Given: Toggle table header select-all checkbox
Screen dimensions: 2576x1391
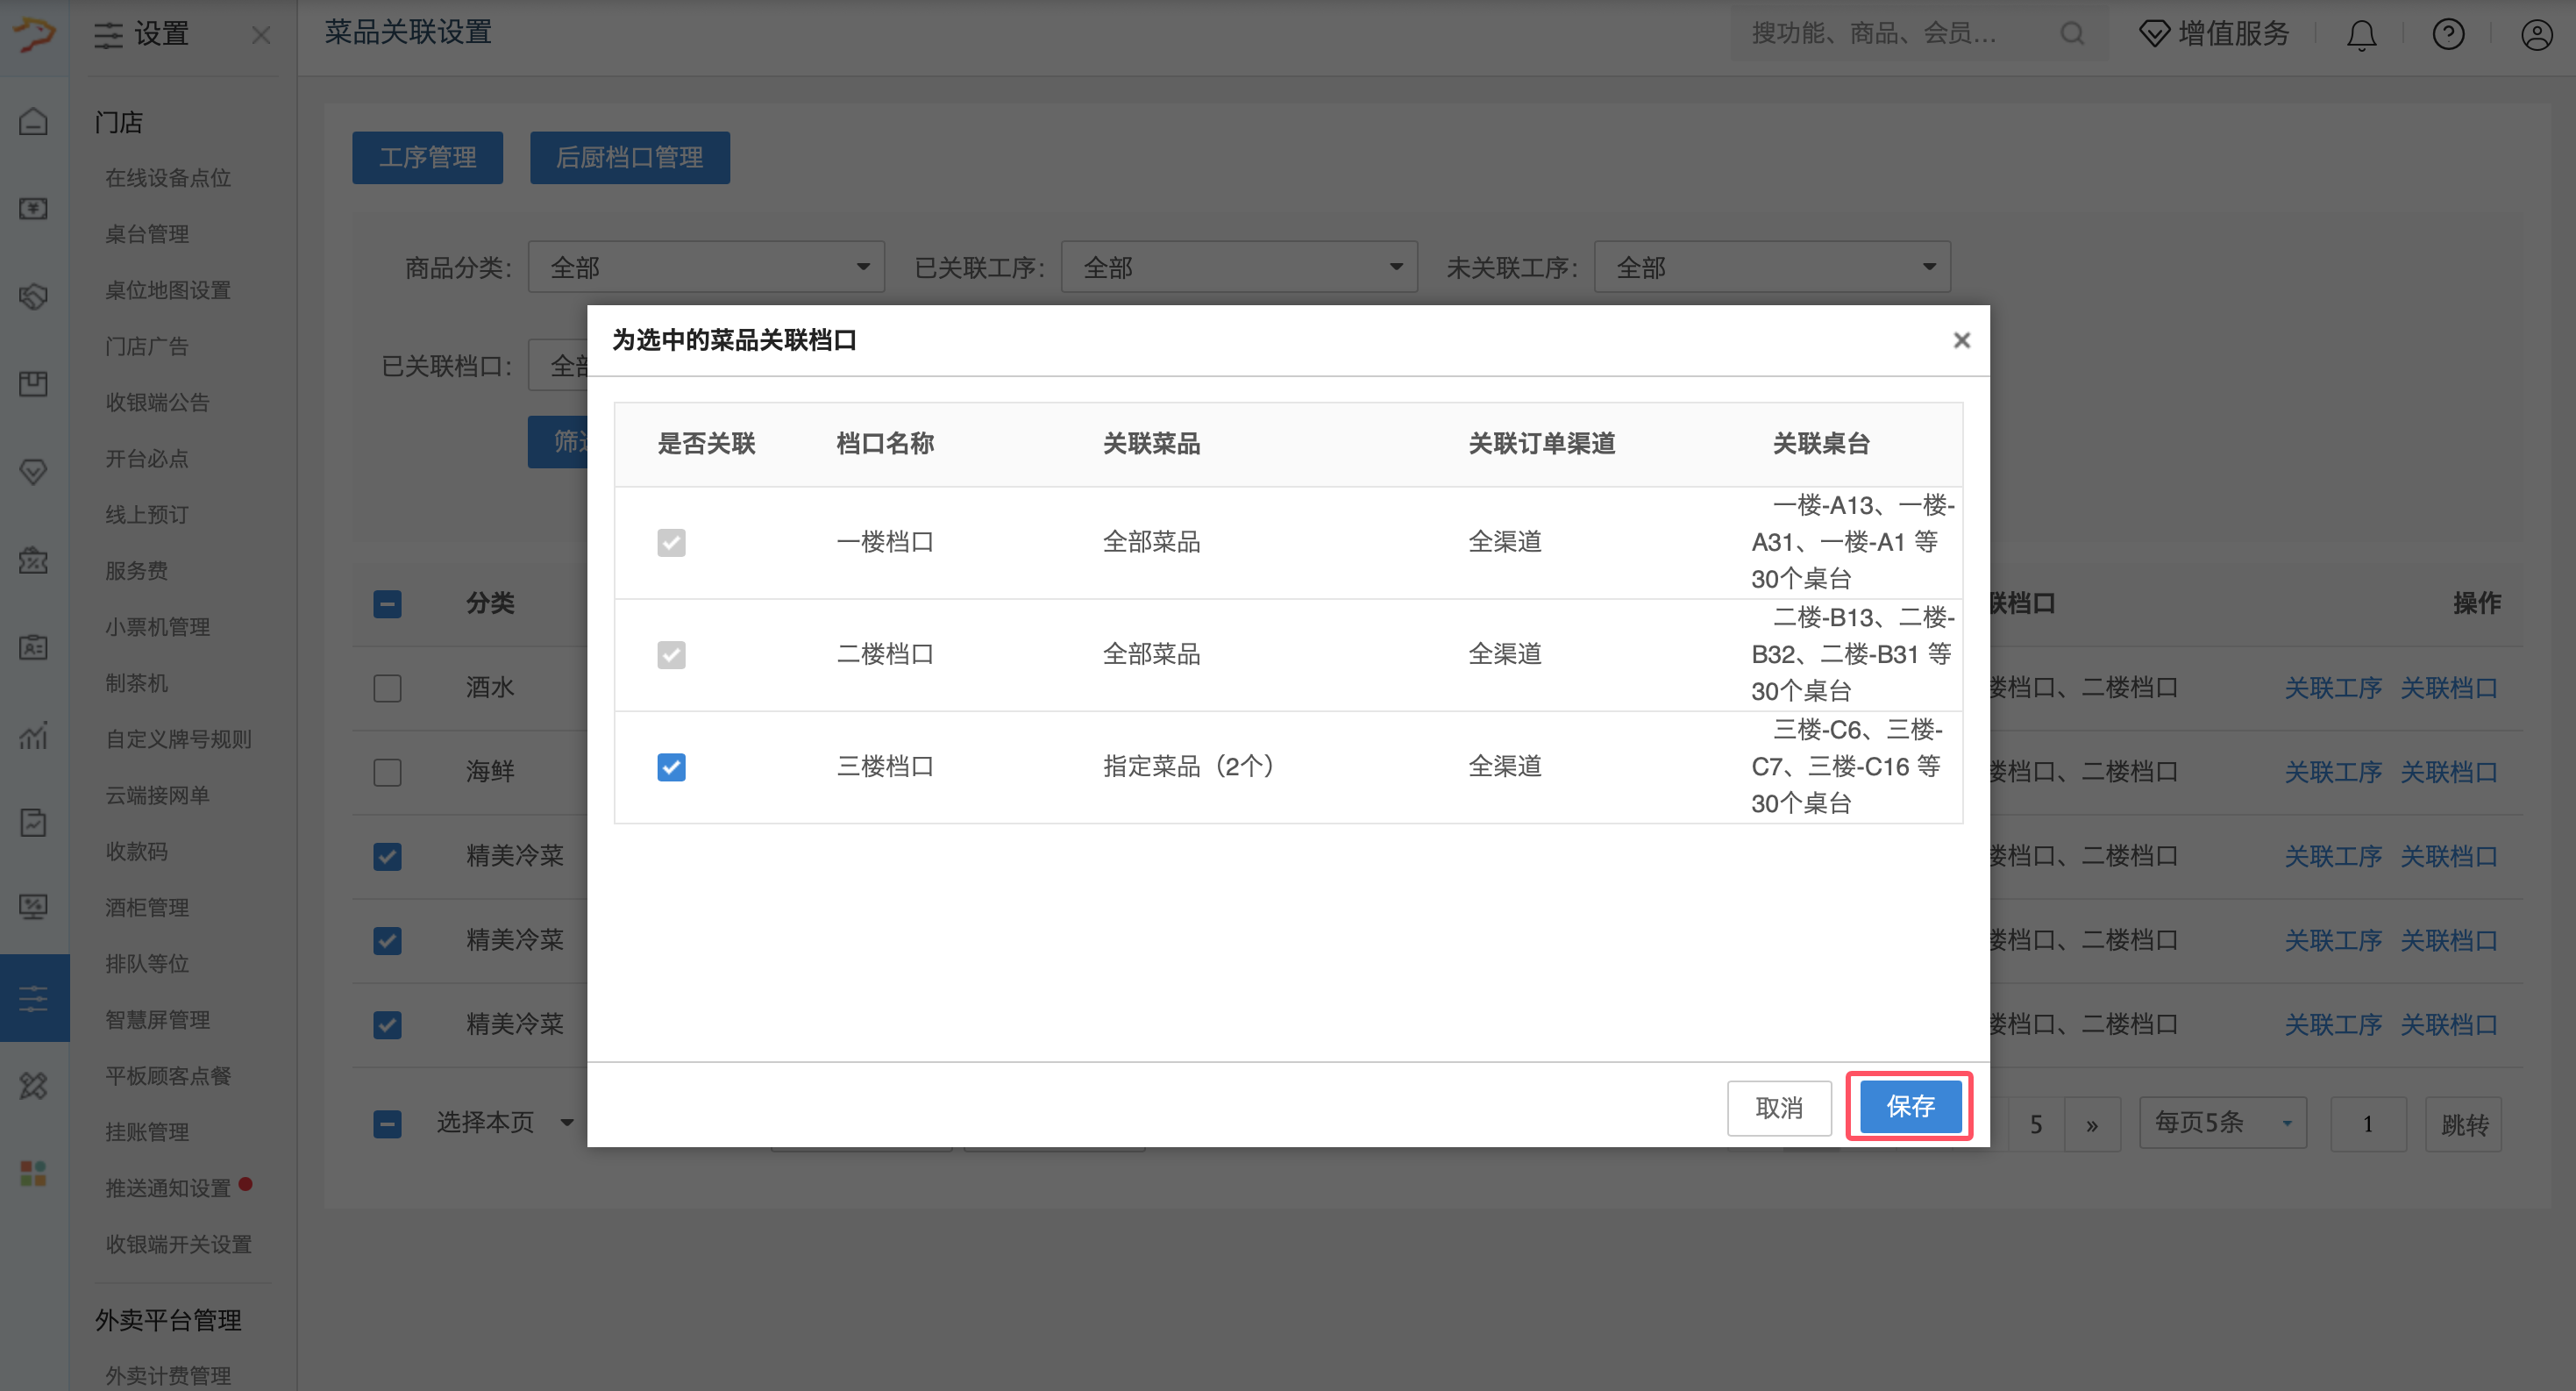Looking at the screenshot, I should 387,603.
